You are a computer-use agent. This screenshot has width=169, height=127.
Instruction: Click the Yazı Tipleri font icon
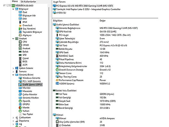[x=20, y=114]
